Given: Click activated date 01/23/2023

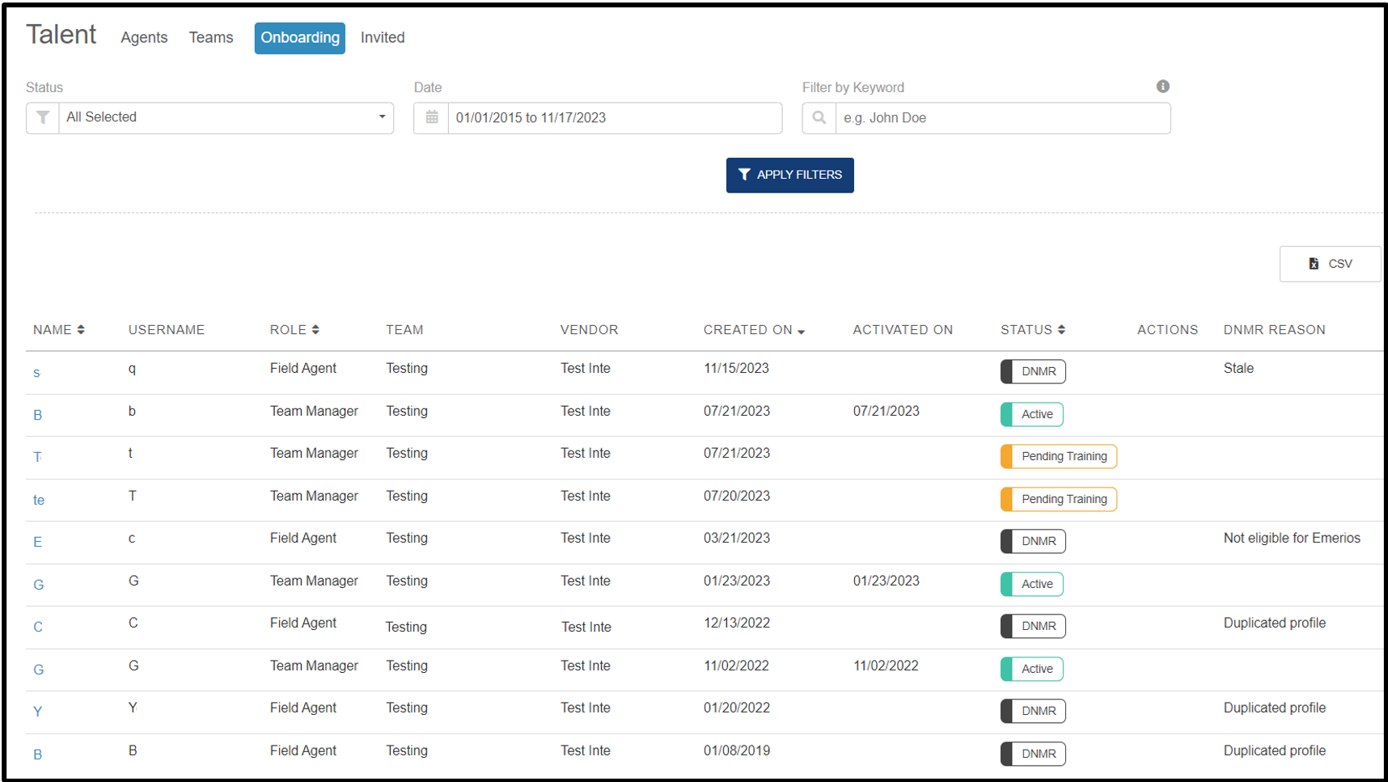Looking at the screenshot, I should point(886,581).
